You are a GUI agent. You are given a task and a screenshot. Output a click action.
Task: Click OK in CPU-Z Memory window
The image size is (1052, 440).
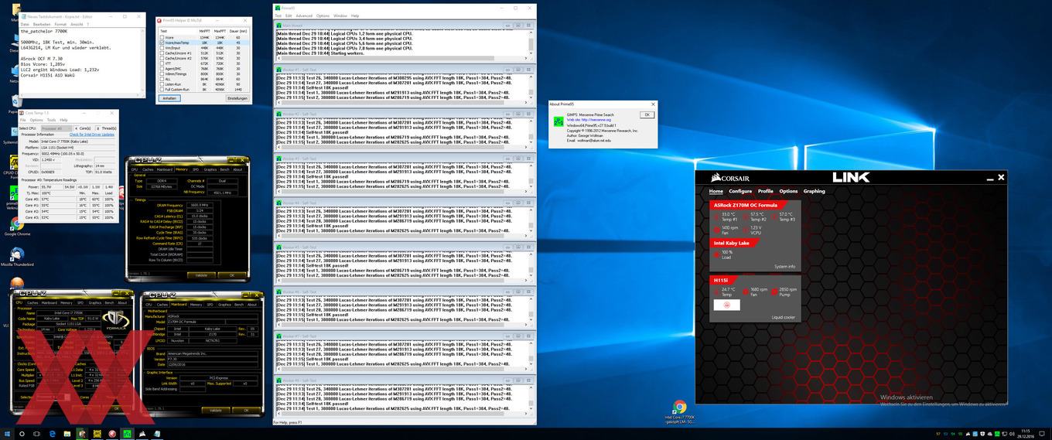click(231, 275)
